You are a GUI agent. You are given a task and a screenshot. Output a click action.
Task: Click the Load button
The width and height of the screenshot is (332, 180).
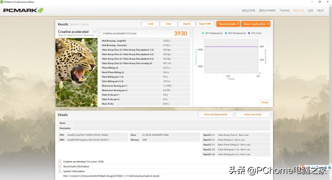[x=150, y=24]
